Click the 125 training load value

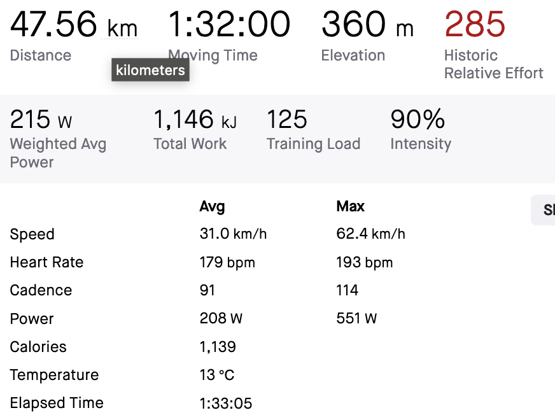coord(287,120)
